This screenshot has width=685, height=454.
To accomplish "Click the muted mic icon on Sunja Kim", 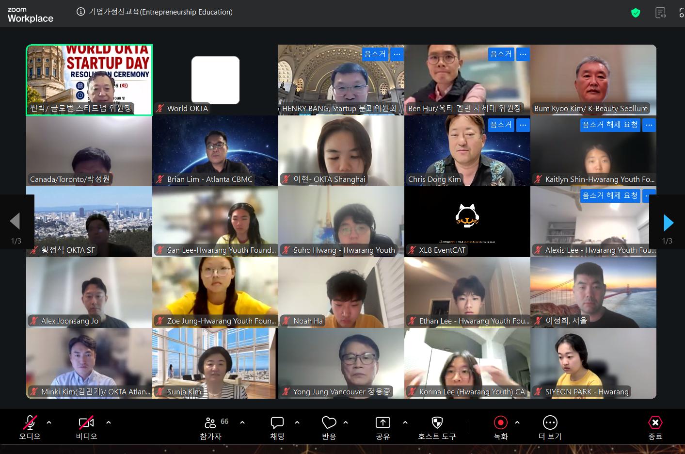I will 160,392.
